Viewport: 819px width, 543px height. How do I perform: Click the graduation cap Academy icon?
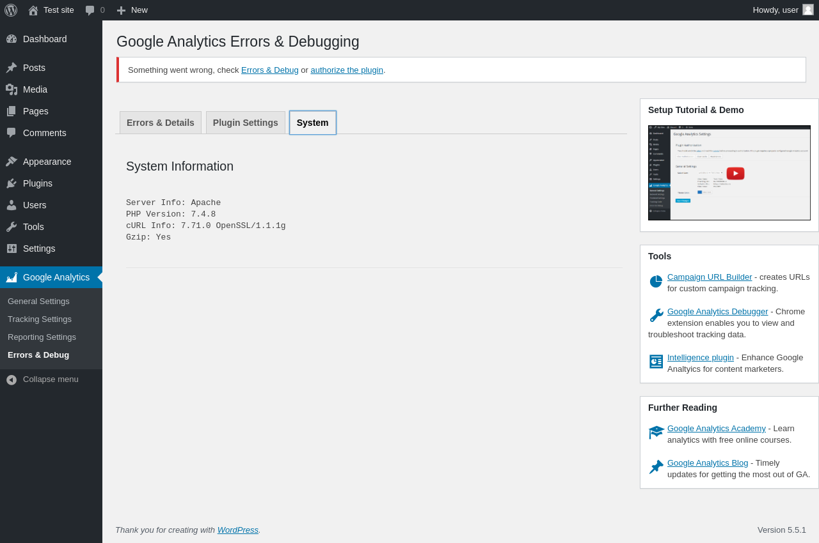point(656,432)
